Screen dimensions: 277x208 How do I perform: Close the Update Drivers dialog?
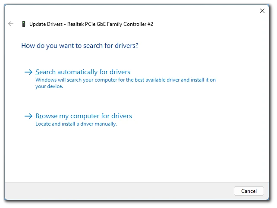coord(262,11)
